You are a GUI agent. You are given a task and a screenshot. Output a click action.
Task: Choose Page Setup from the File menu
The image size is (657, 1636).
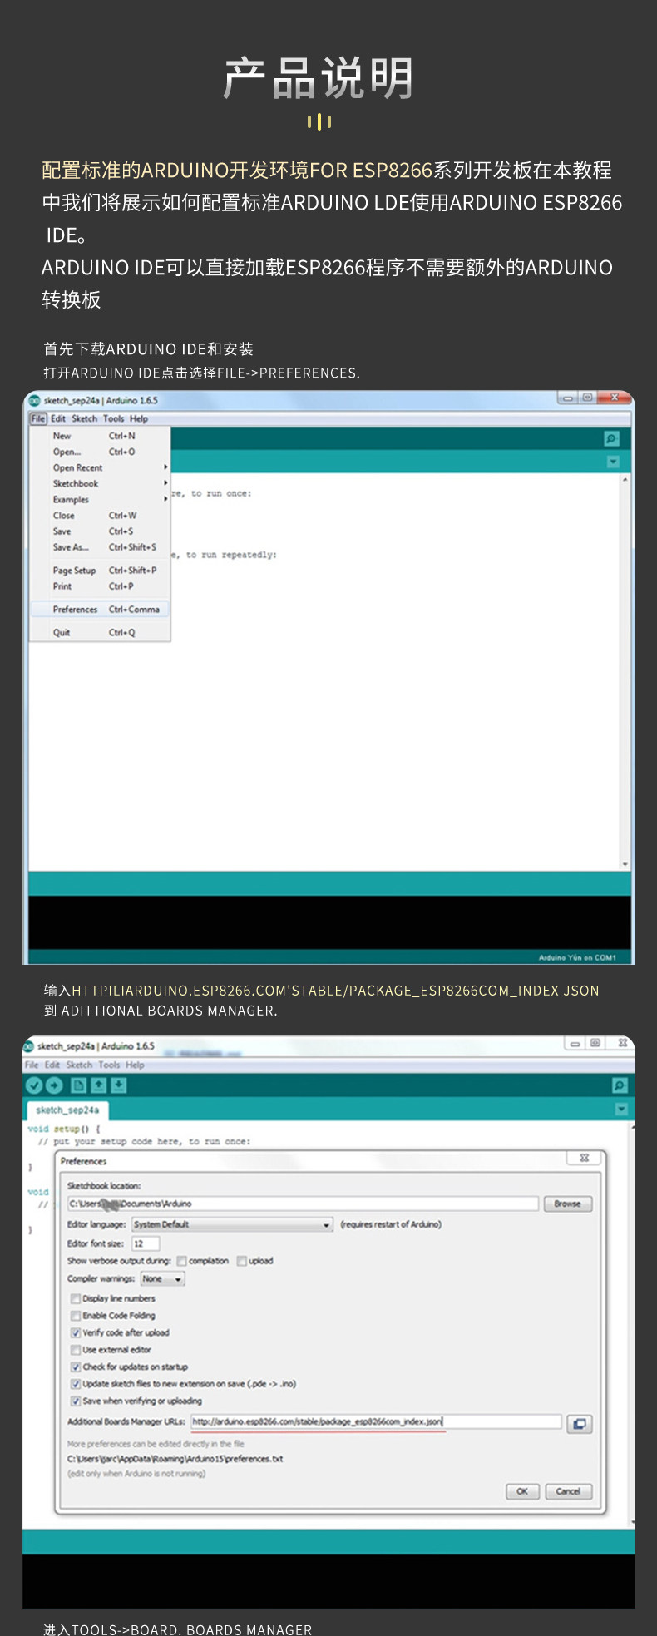100,571
